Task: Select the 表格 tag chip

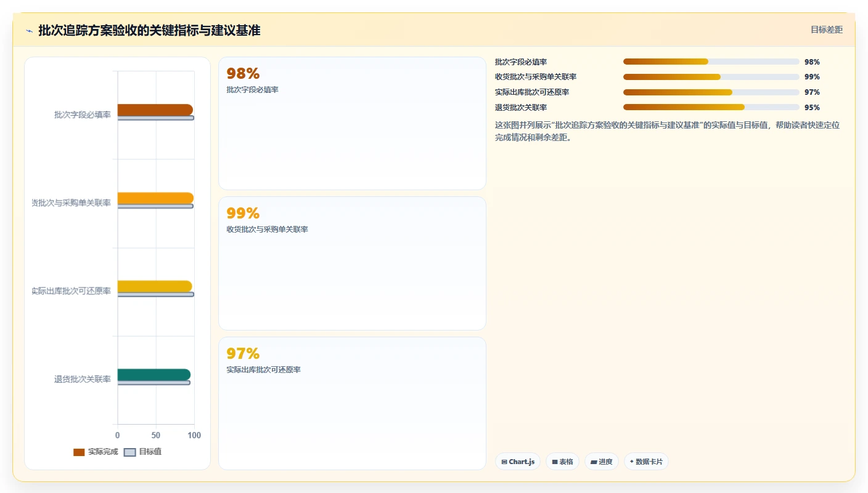Action: (x=562, y=462)
